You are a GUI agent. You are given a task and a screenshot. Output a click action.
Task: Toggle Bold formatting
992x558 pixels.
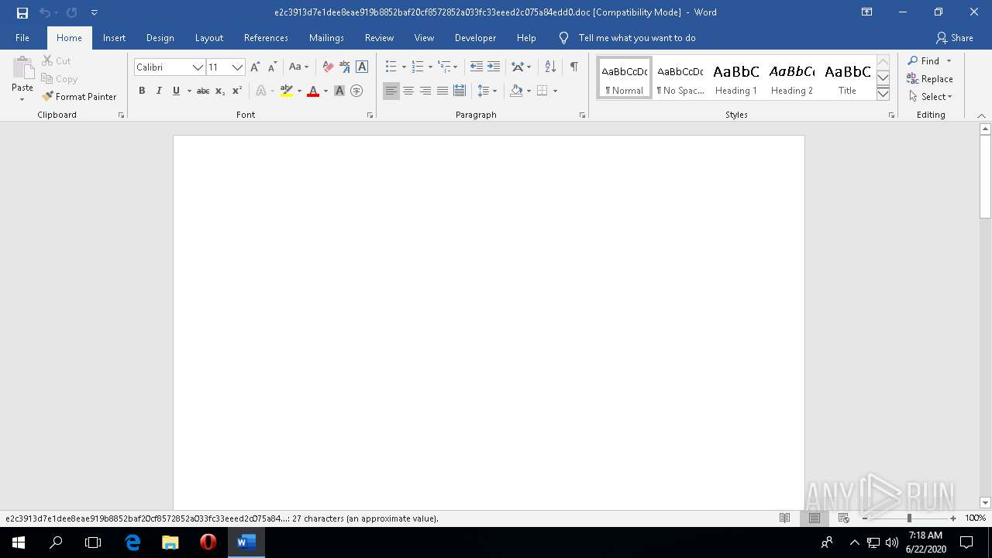142,91
